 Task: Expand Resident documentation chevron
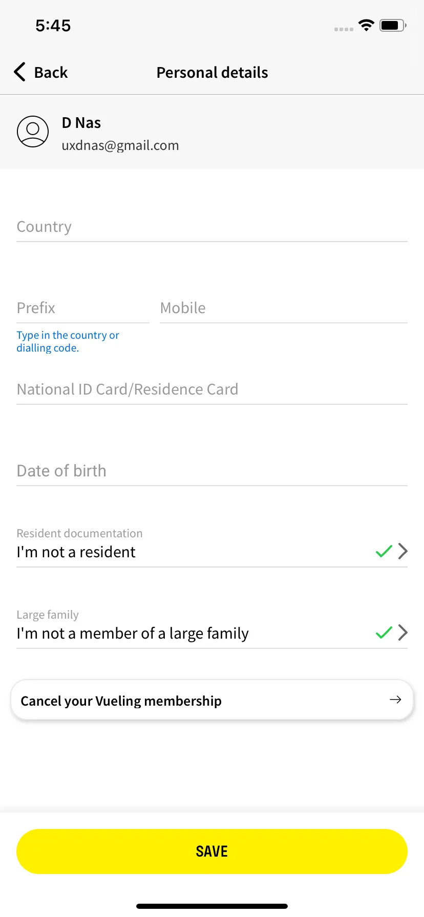[x=403, y=551]
